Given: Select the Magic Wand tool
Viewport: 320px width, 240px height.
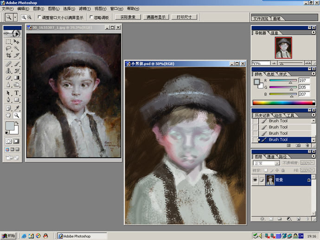Looking at the screenshot, I should (x=16, y=48).
